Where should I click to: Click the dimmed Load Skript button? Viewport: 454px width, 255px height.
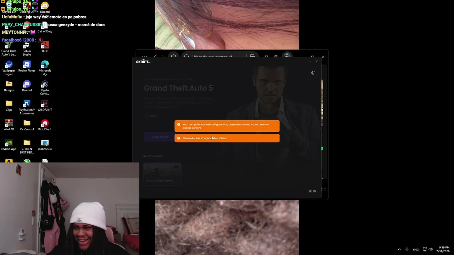click(x=160, y=137)
